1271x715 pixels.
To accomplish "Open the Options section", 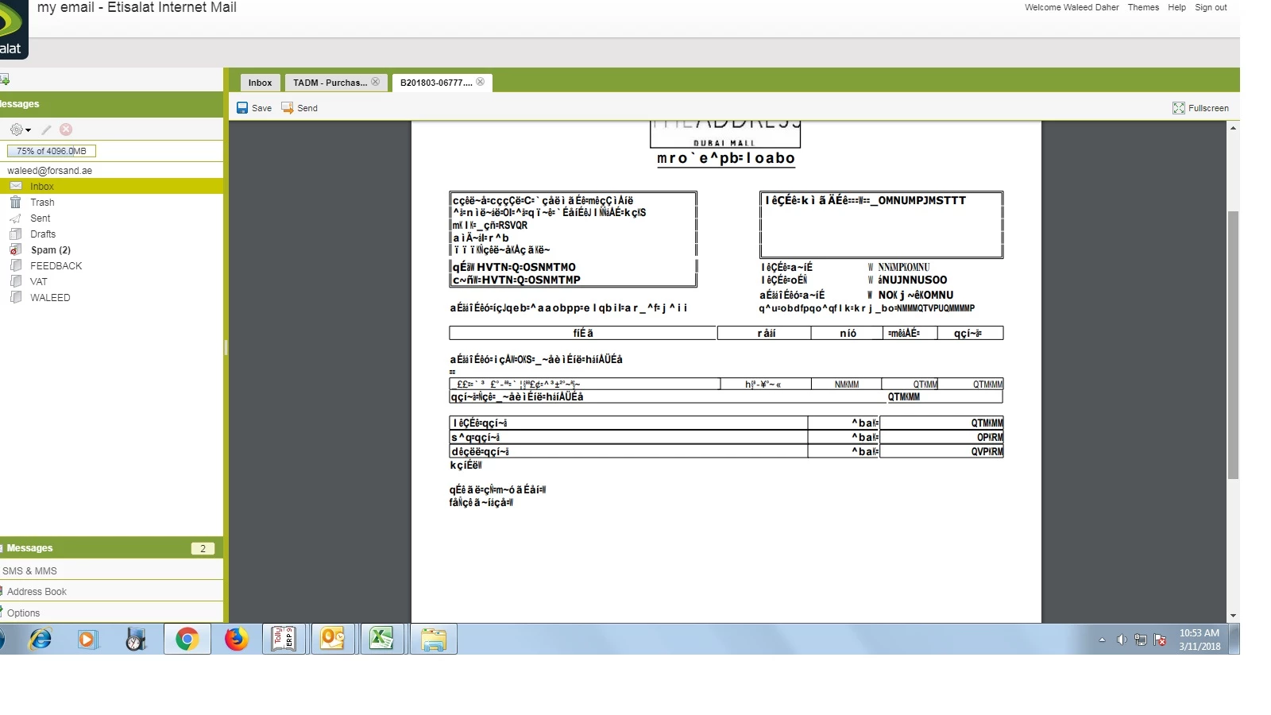I will 111,613.
